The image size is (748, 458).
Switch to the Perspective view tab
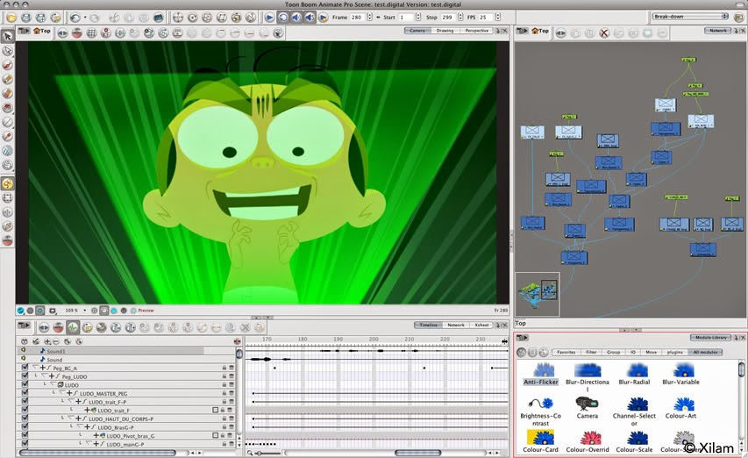coord(476,31)
